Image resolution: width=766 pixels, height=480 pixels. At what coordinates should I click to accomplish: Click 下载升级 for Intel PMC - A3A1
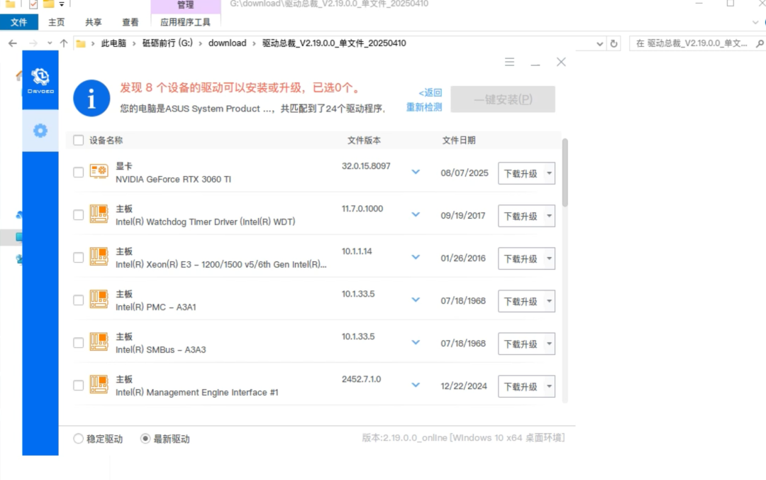tap(521, 301)
